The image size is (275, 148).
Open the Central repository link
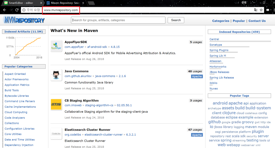(x=214, y=39)
